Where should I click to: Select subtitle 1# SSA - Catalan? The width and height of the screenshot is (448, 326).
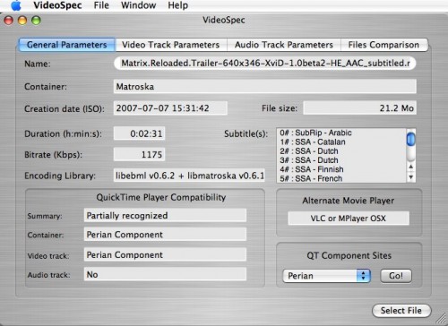click(342, 142)
